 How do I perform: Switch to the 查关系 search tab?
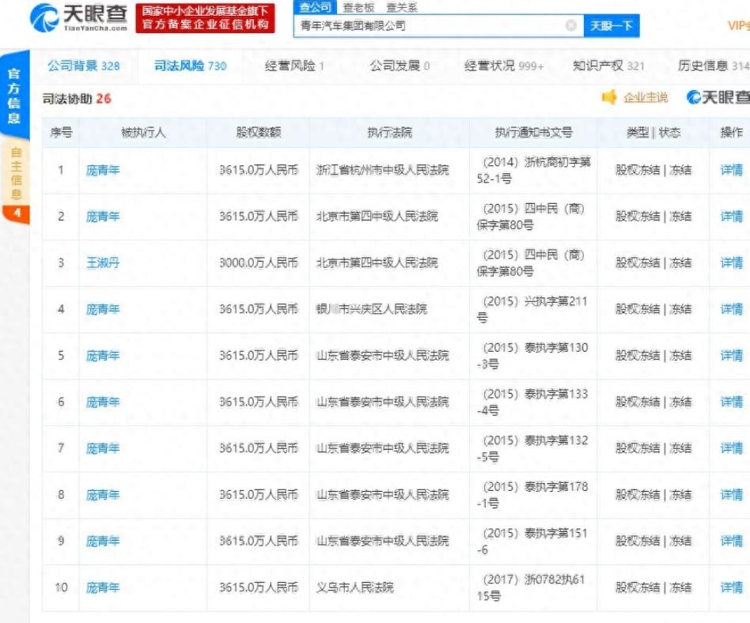[x=402, y=7]
